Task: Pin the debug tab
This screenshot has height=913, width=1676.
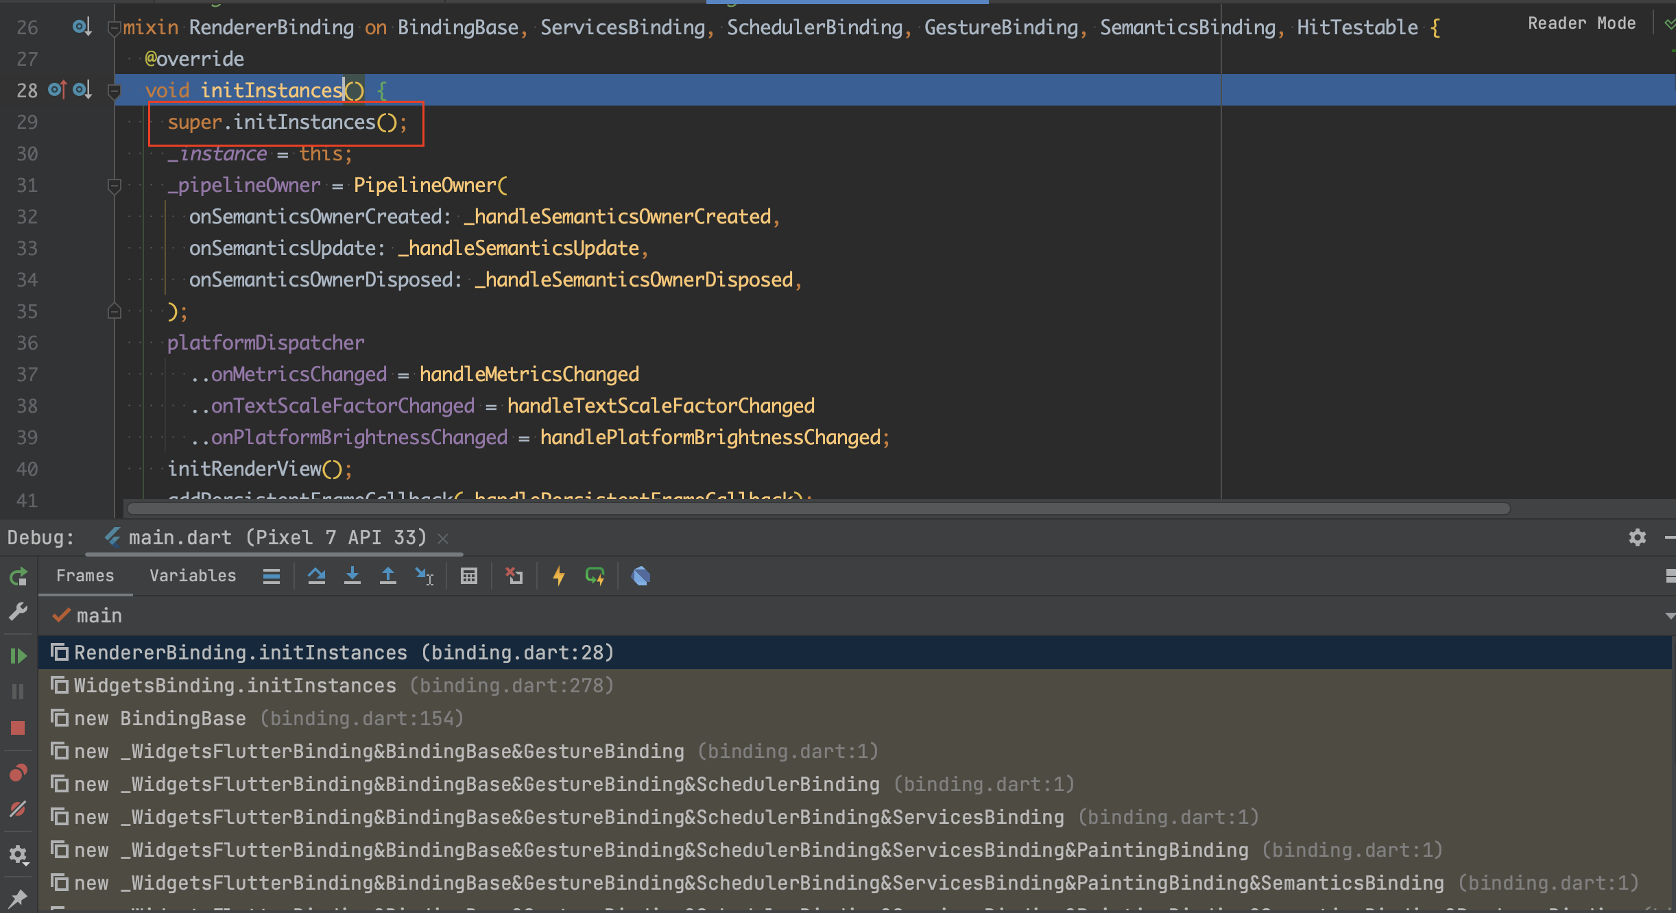Action: (x=19, y=897)
